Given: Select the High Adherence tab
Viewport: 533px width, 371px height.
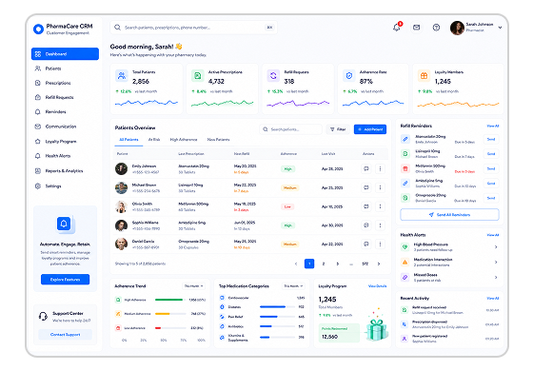Looking at the screenshot, I should point(184,140).
